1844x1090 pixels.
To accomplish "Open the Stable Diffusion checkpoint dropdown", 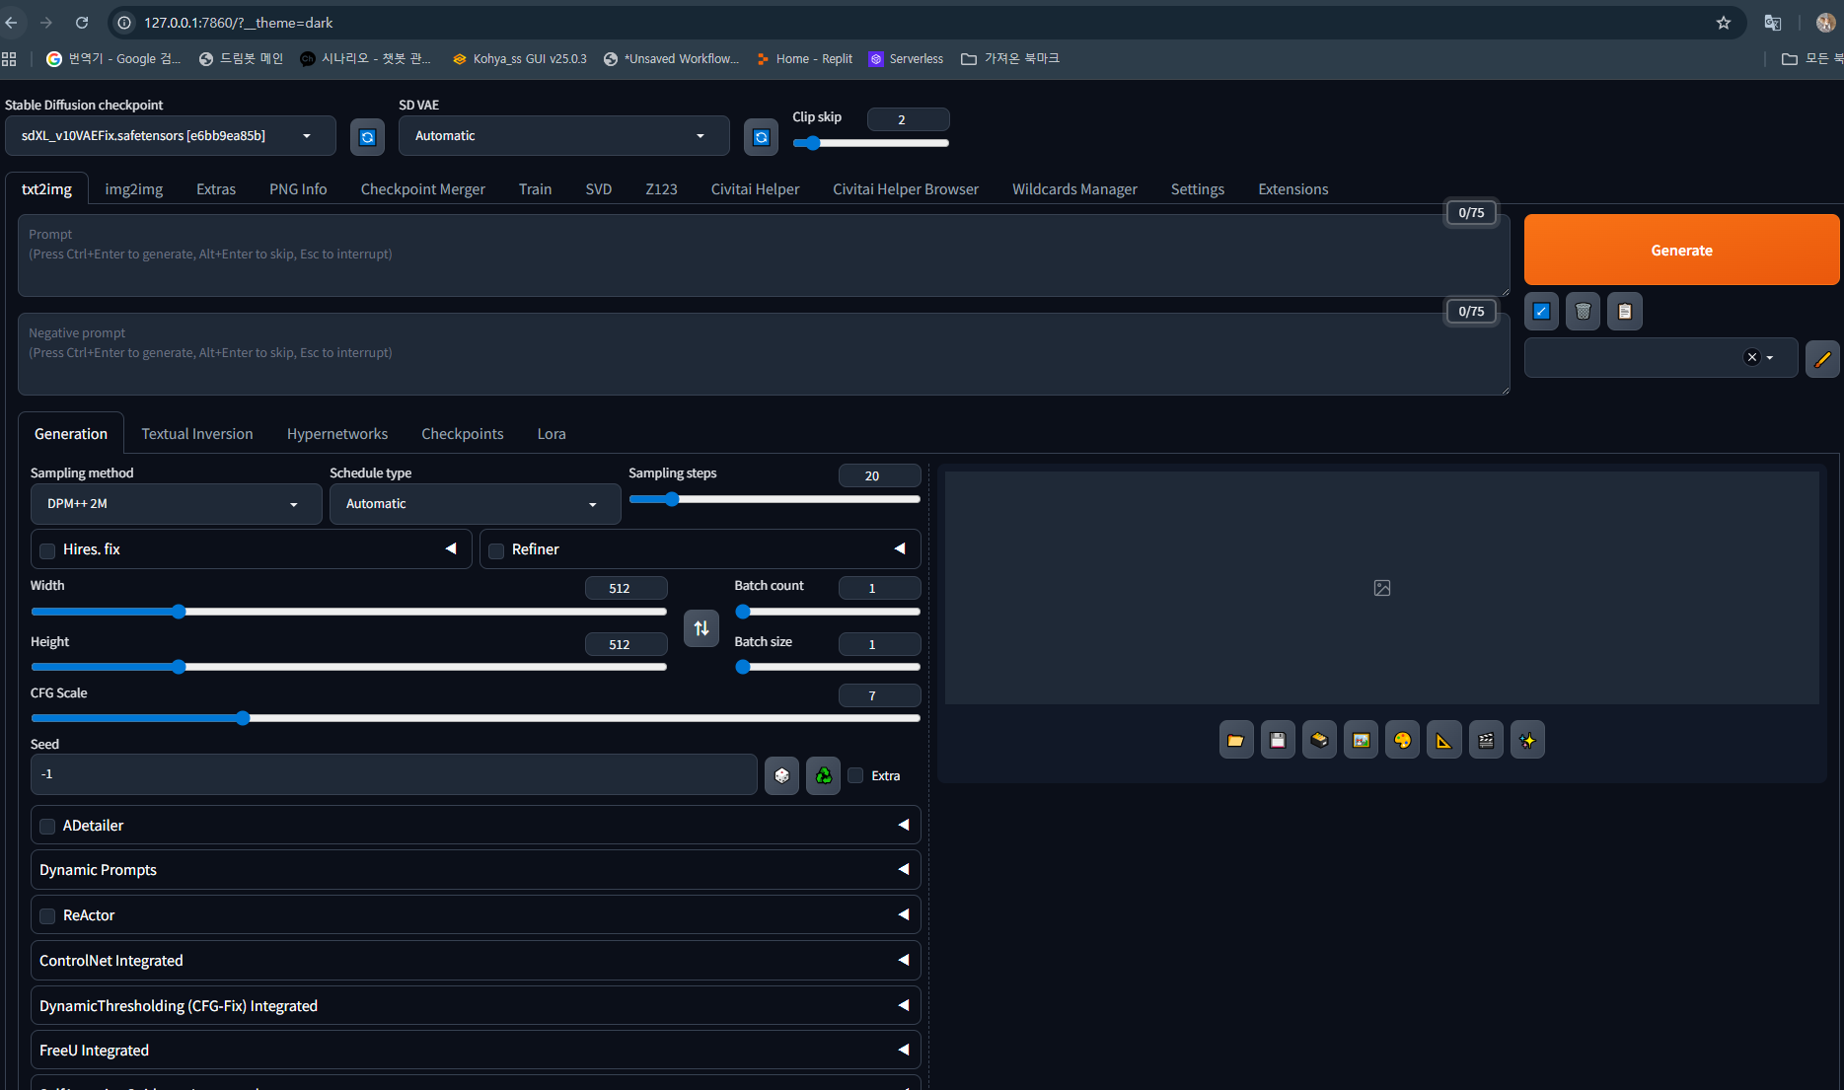I will [x=170, y=136].
